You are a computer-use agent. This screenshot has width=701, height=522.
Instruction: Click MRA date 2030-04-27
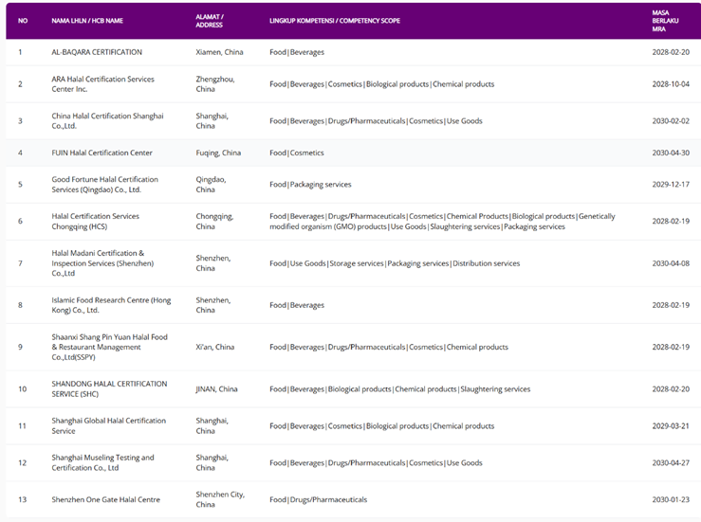671,462
